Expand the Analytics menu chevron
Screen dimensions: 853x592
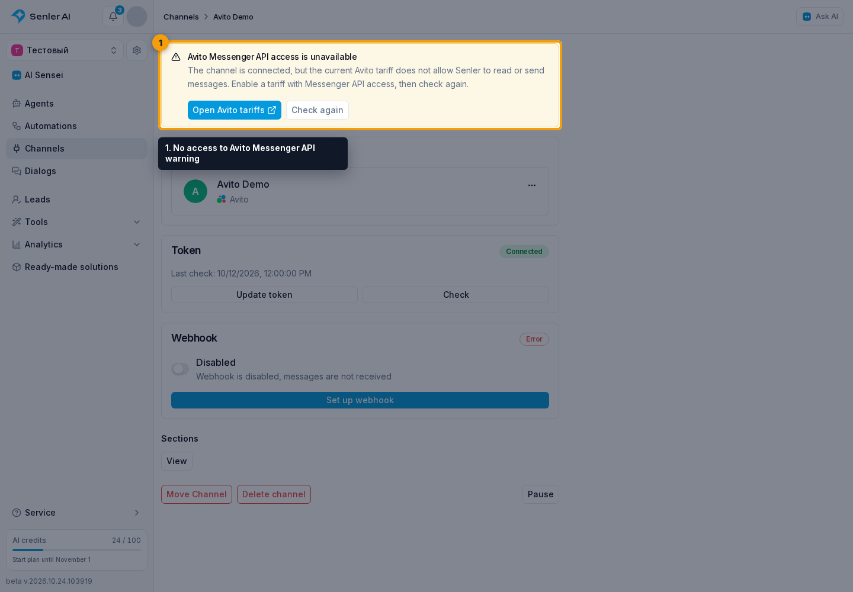tap(137, 244)
